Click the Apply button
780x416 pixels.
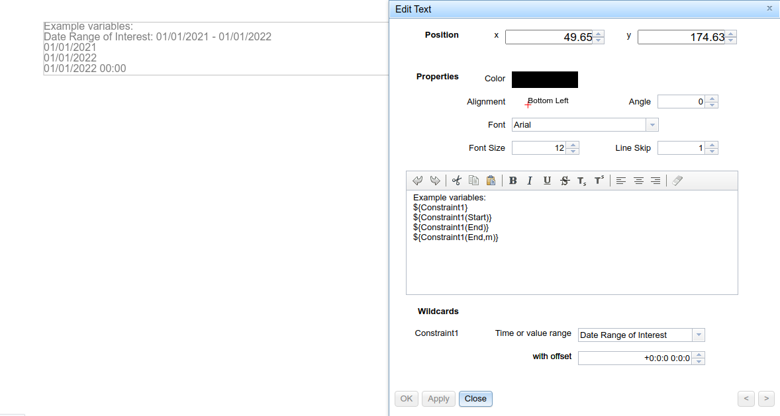pos(438,399)
